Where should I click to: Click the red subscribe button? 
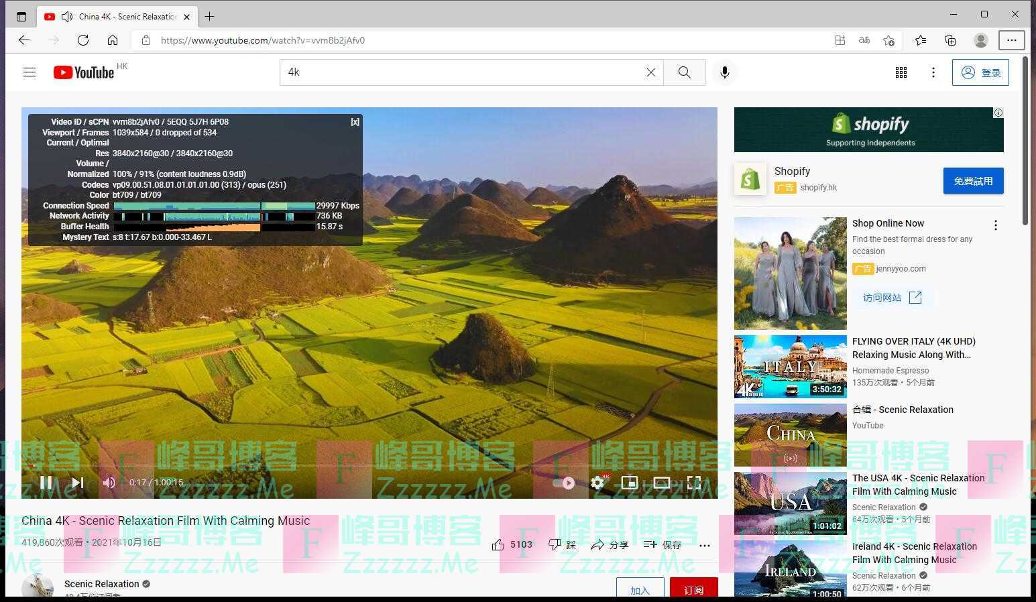[x=693, y=589]
